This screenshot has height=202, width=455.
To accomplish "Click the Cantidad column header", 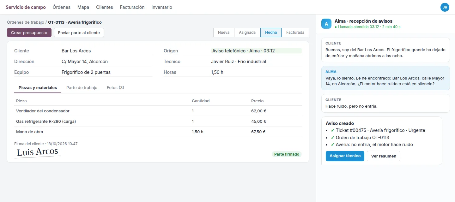I will (x=201, y=101).
